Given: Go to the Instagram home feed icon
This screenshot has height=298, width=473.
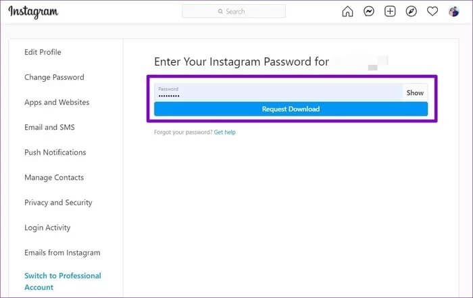Looking at the screenshot, I should pyautogui.click(x=347, y=11).
